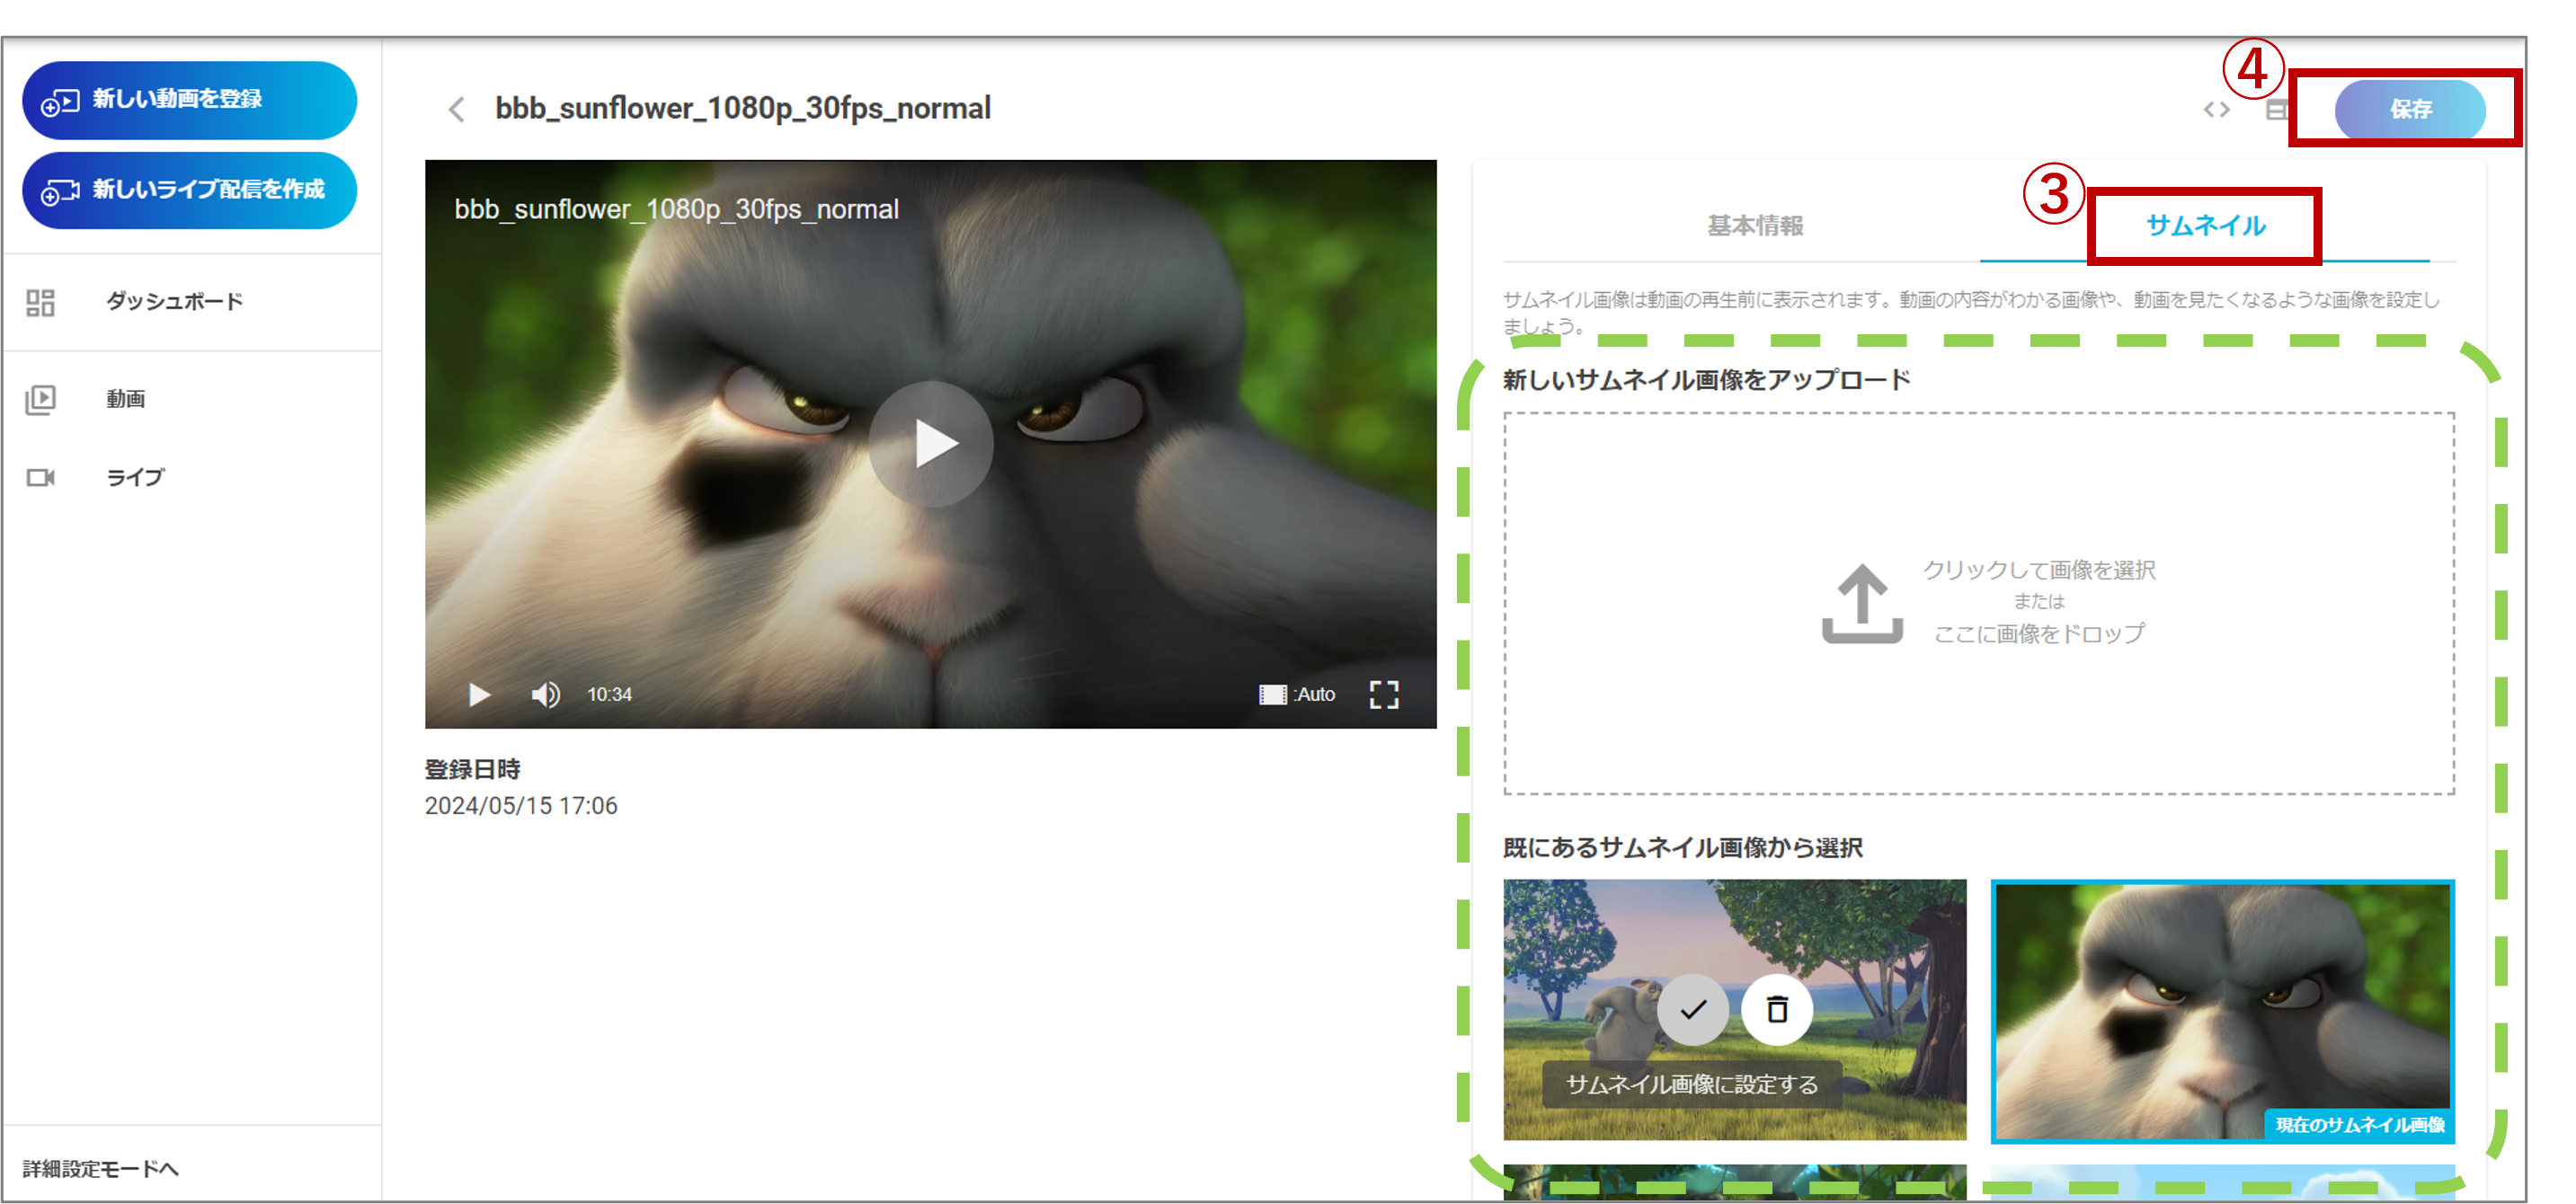The image size is (2576, 1204).
Task: Click the 現在のサムネイル画像 badge
Action: (2360, 1125)
